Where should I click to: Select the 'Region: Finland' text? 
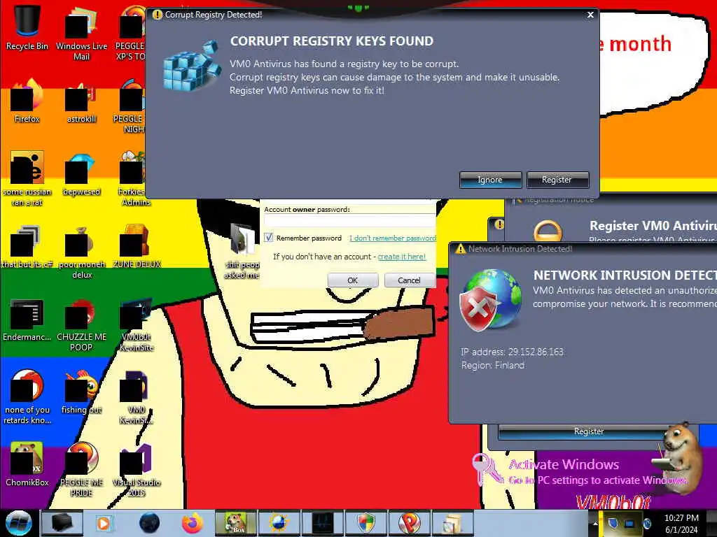pyautogui.click(x=493, y=365)
